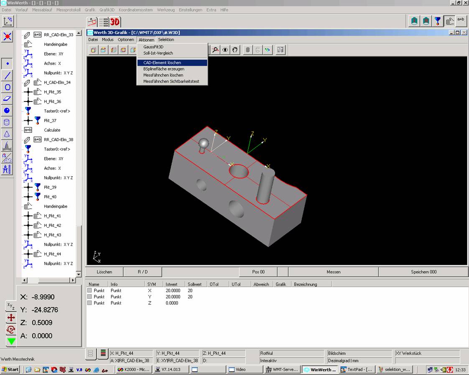Select the point measurement tool

tap(7, 63)
